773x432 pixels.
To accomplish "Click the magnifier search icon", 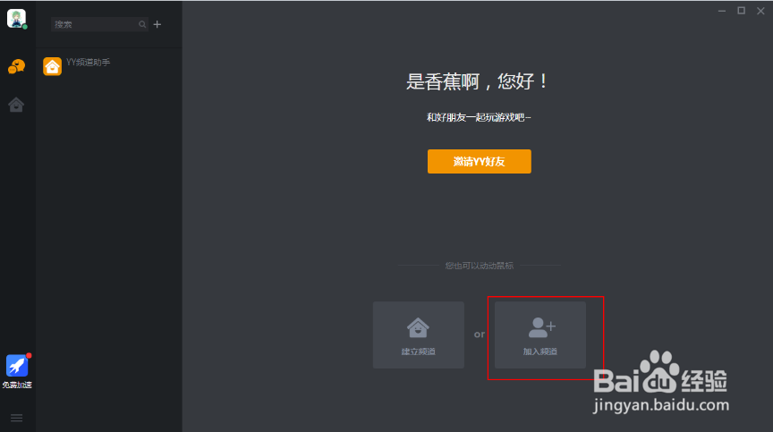I will click(142, 24).
